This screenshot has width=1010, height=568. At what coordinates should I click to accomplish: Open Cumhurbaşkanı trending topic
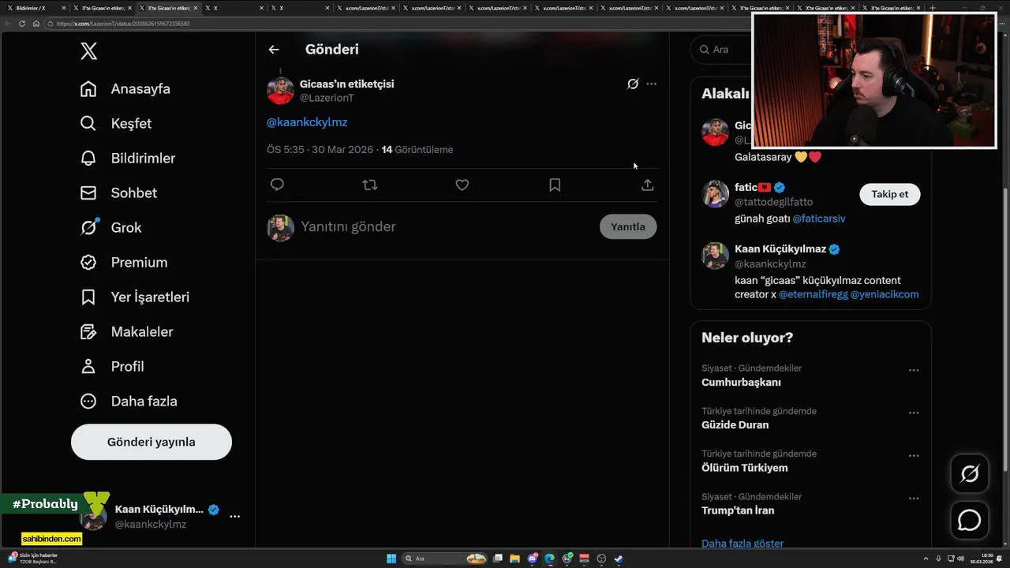(x=741, y=383)
